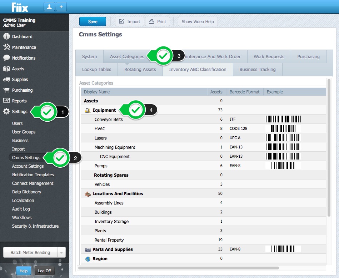
Task: Select the Rotating Assets tab
Action: coord(140,69)
